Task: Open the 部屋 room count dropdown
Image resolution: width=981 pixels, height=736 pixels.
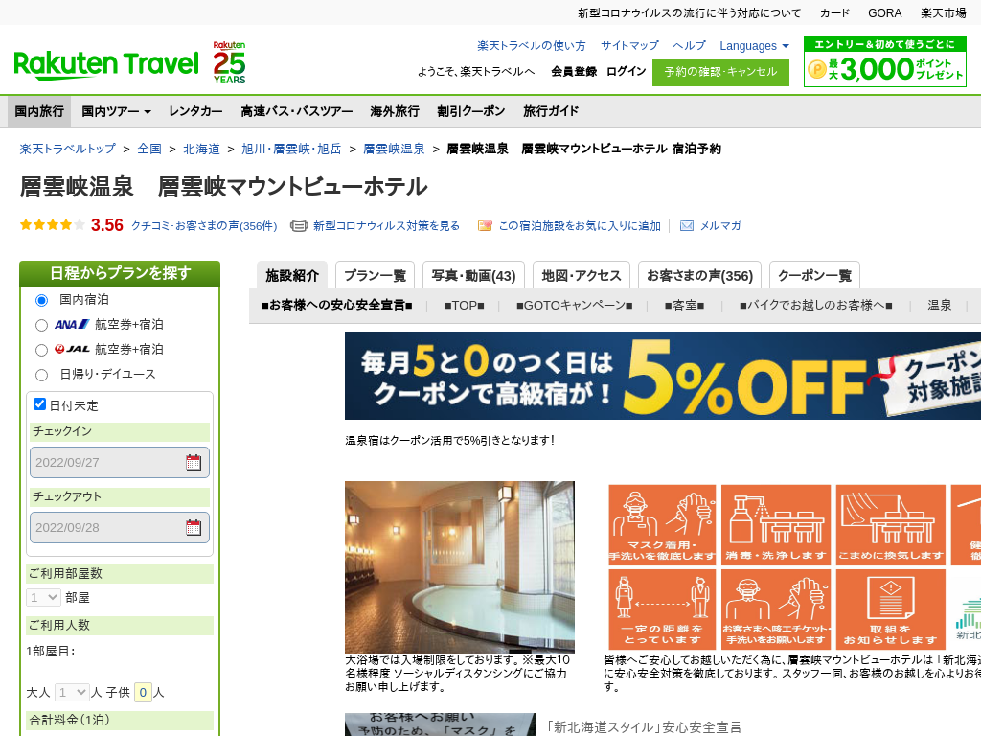Action: tap(43, 598)
